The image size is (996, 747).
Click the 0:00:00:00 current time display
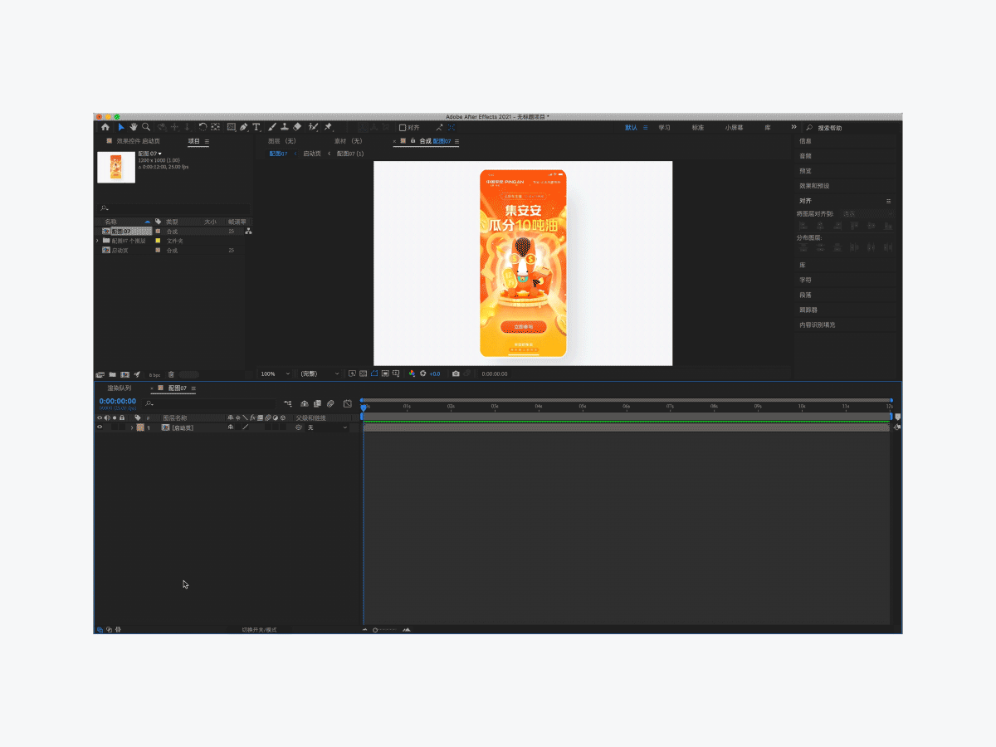(117, 402)
